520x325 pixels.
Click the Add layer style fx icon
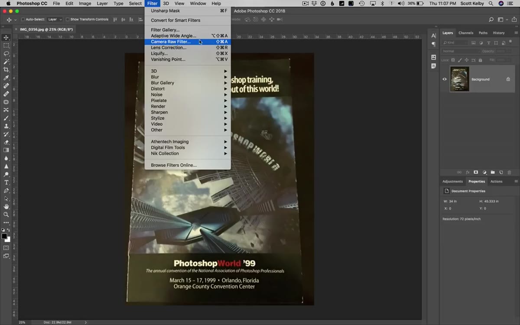click(x=468, y=172)
